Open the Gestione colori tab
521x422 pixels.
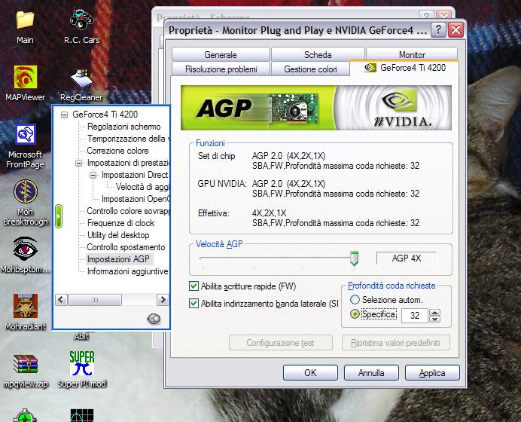pos(310,69)
